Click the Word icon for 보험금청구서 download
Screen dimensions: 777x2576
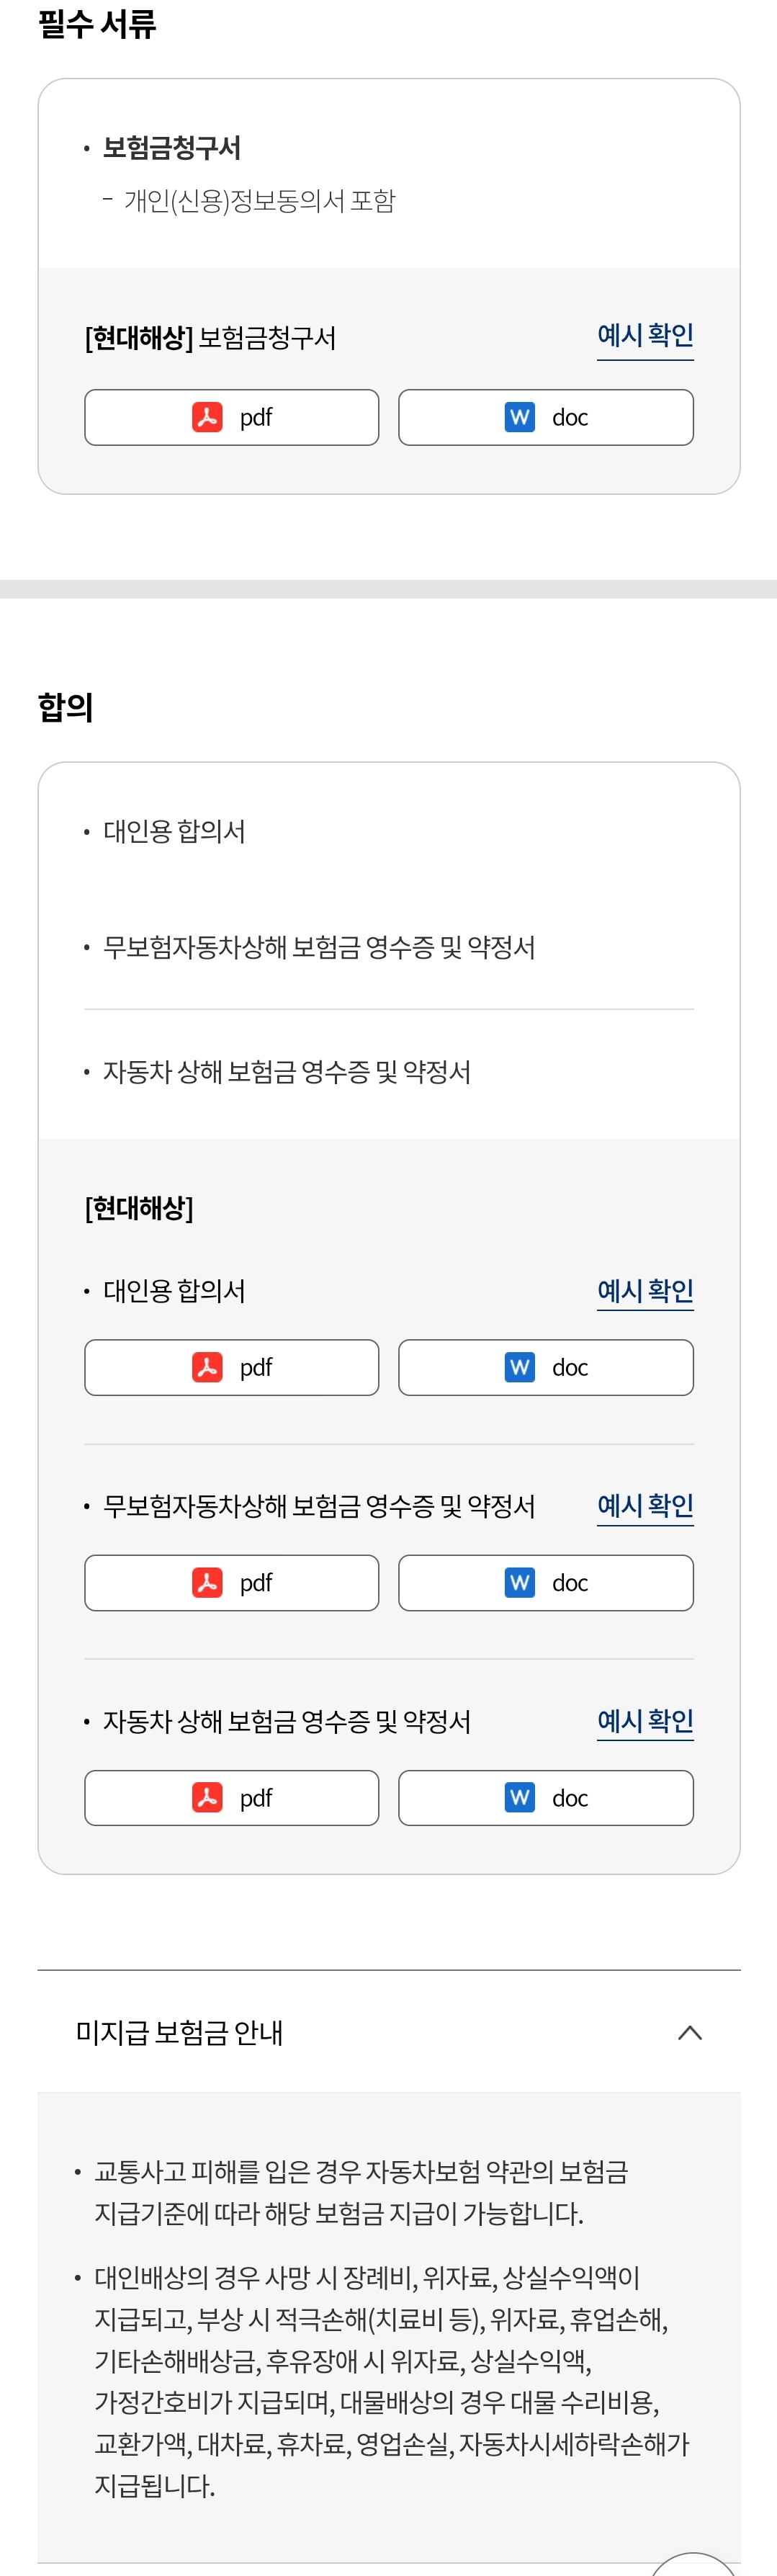[519, 417]
